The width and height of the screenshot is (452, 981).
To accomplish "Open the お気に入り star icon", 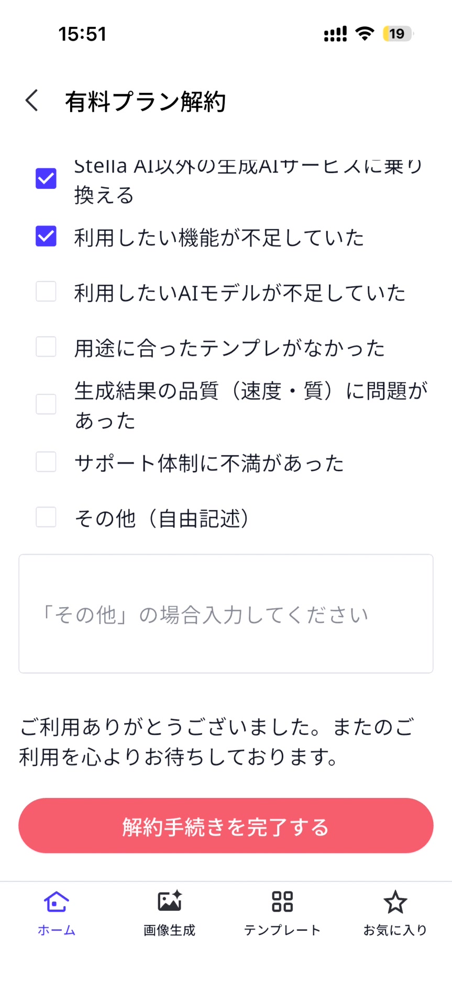I will (395, 902).
